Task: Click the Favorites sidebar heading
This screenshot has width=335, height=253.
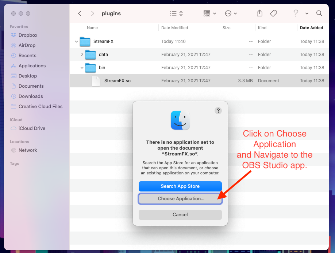Action: click(x=19, y=27)
